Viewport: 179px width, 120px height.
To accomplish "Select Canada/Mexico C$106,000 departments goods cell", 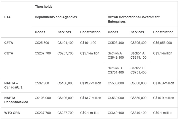I will tap(43, 98).
